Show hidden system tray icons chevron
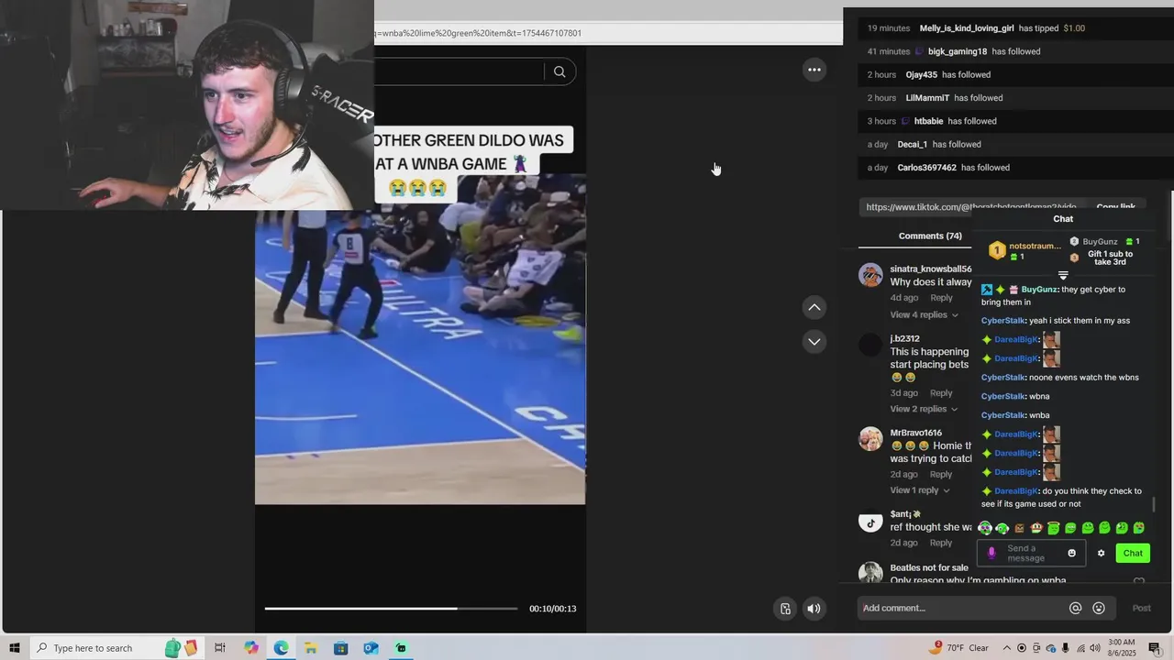 click(1007, 648)
